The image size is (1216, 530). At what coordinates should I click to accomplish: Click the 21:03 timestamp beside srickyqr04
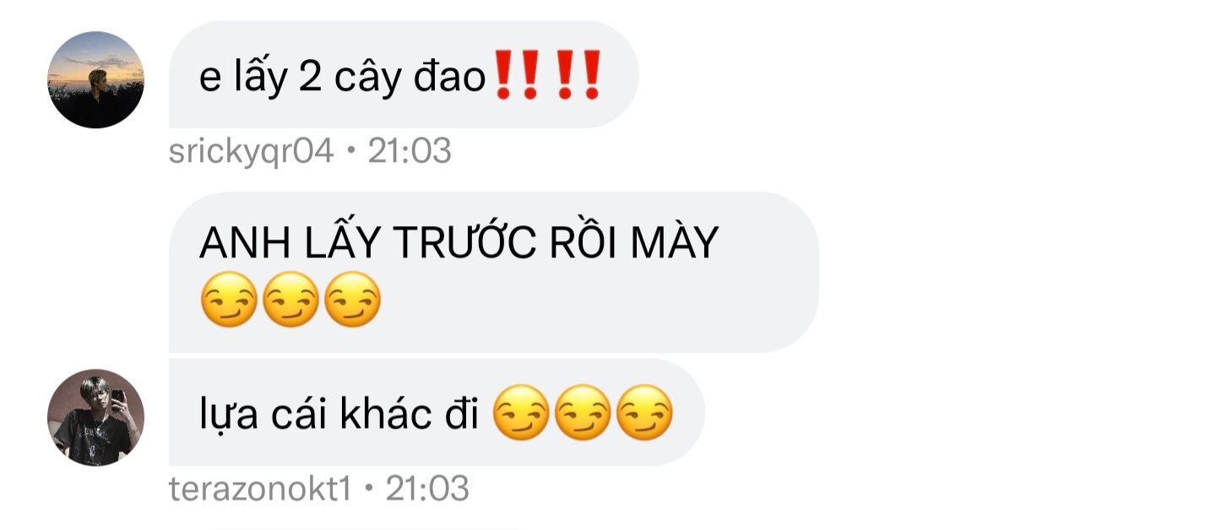[x=410, y=152]
